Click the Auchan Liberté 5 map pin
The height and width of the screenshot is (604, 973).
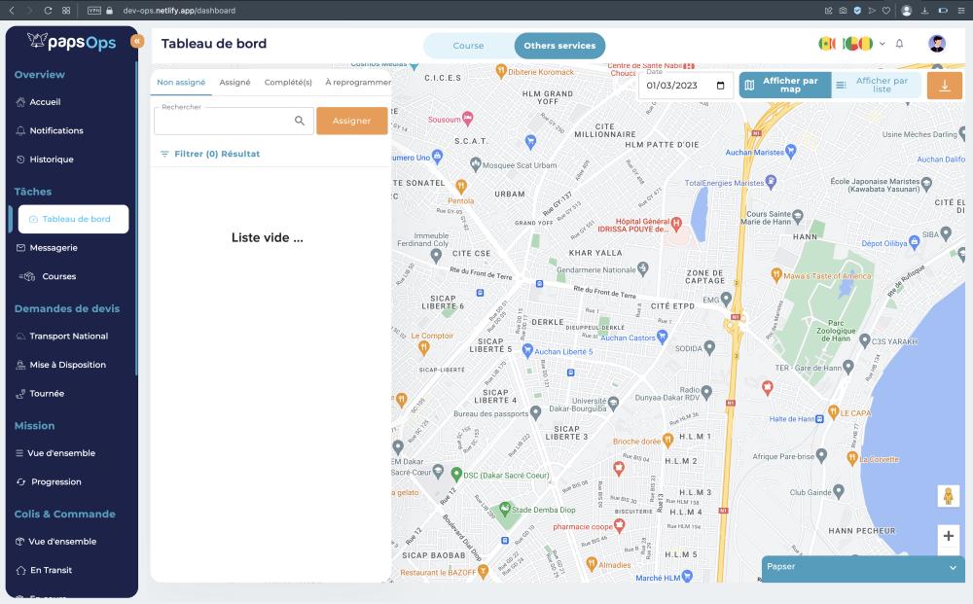pyautogui.click(x=527, y=351)
